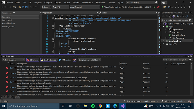Click Seleccionar repositorio in status bar
The width and height of the screenshot is (194, 109).
coord(173,101)
